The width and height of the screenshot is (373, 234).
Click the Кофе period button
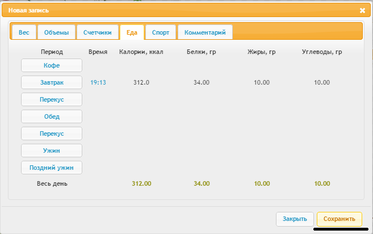52,65
